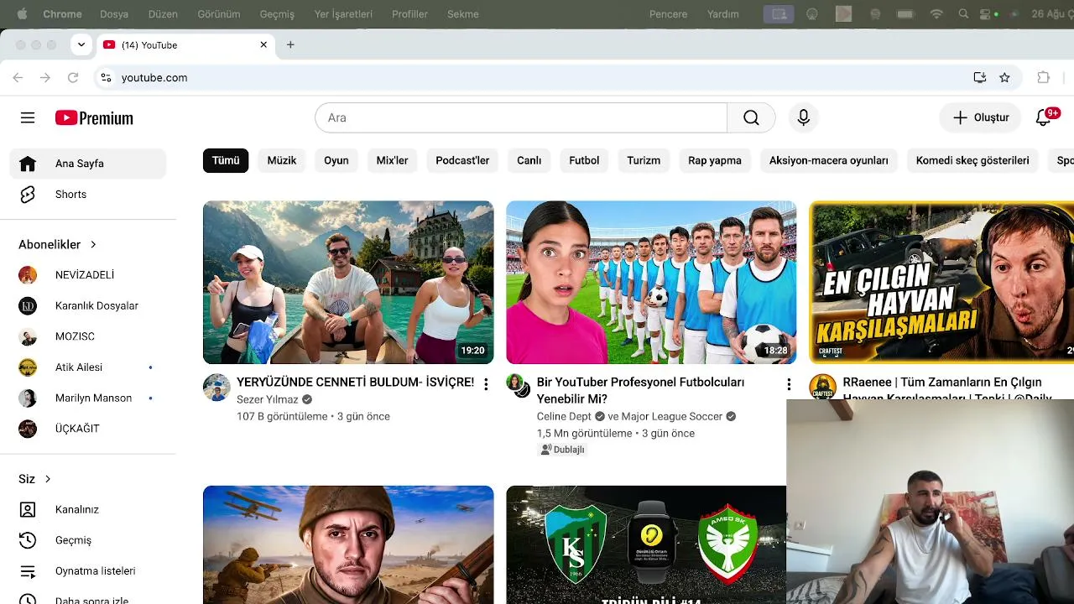Check the battery status icon
Viewport: 1074px width, 604px height.
pos(905,14)
